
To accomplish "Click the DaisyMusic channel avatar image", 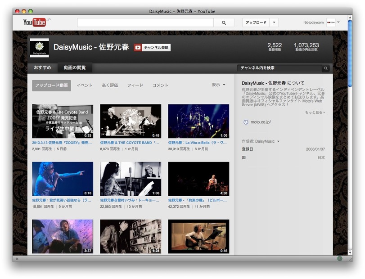I will pos(39,47).
